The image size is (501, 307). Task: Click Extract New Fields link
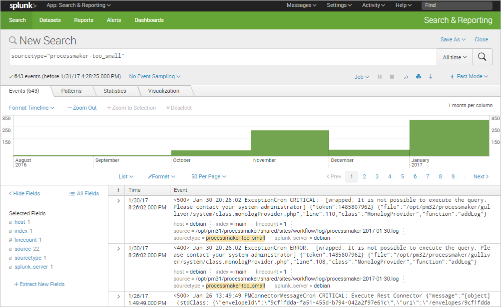coord(39,284)
